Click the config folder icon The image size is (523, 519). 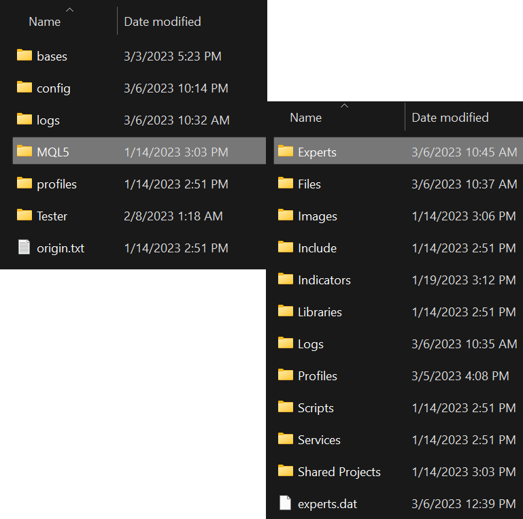pos(24,87)
